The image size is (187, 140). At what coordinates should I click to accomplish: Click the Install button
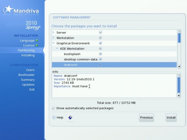tap(171, 118)
